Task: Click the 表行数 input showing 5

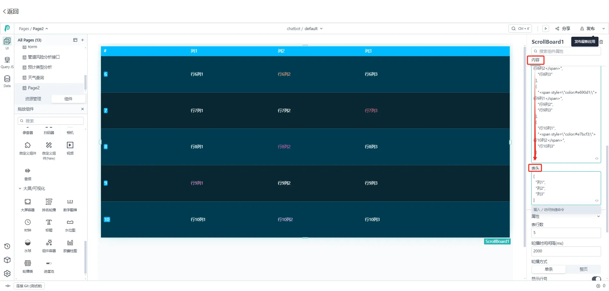Action: point(566,233)
